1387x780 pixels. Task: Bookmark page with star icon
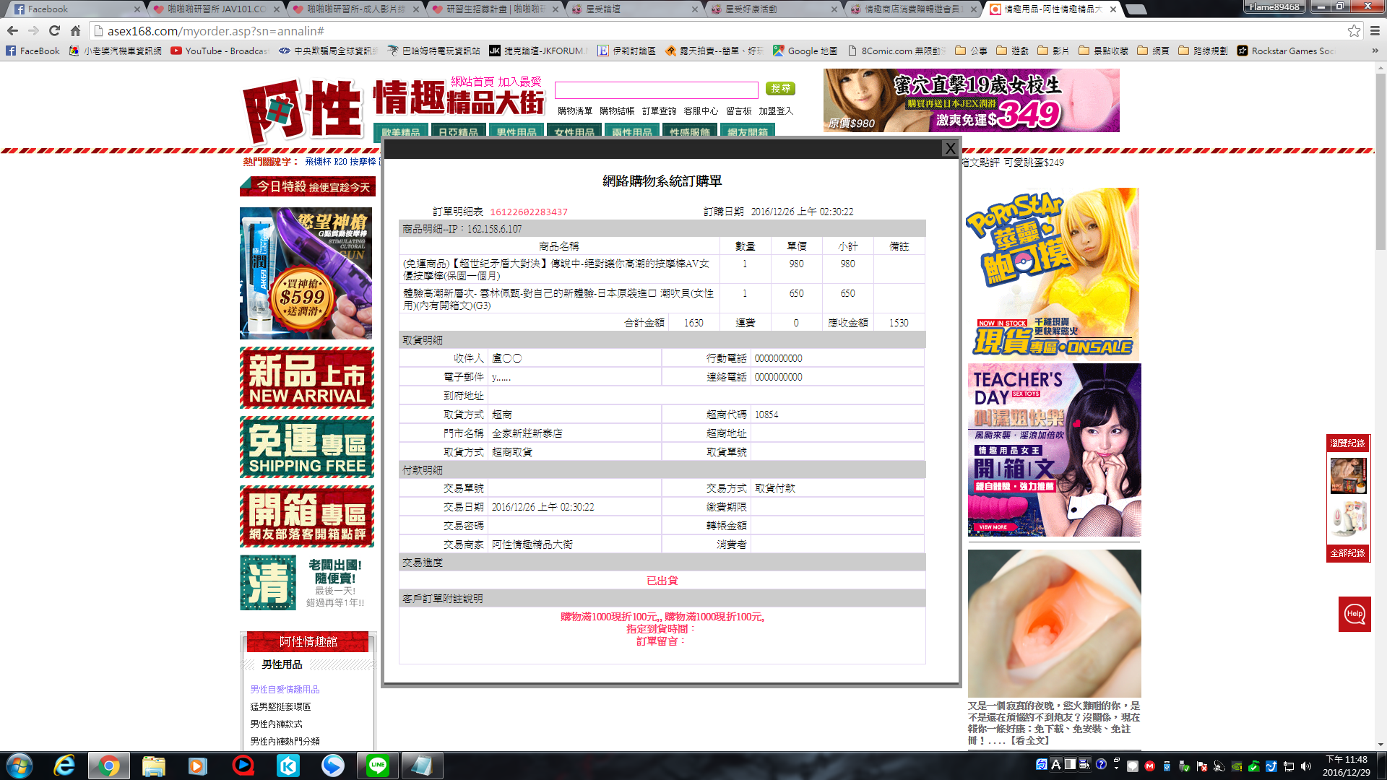[1354, 31]
